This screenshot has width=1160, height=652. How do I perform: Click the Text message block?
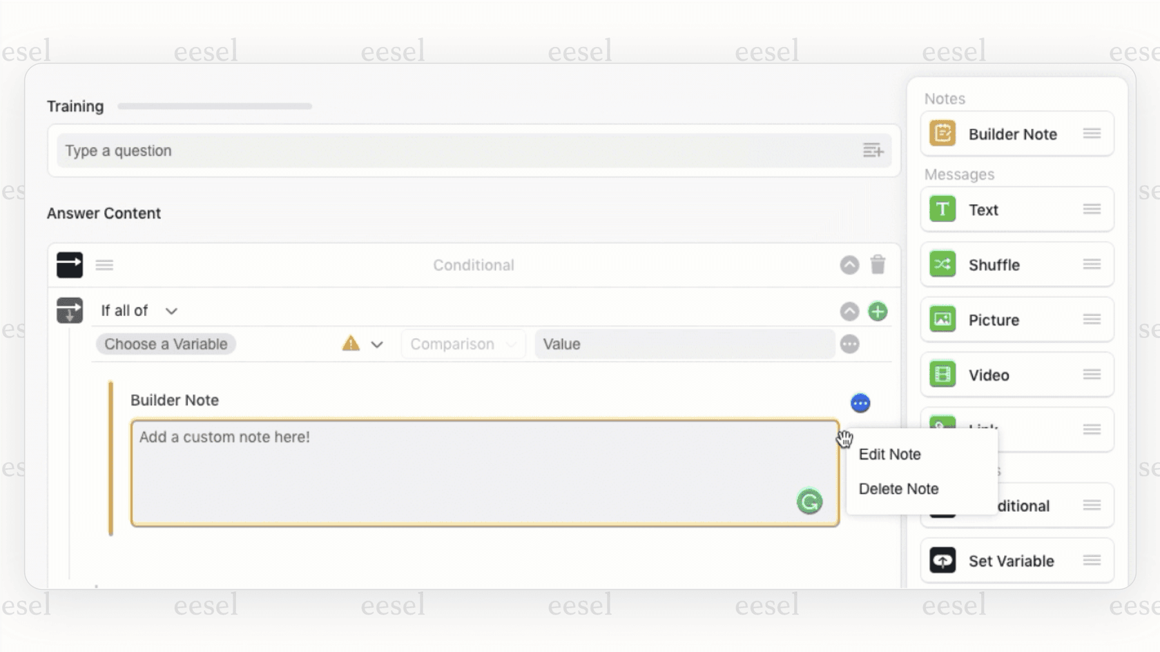click(x=1016, y=210)
